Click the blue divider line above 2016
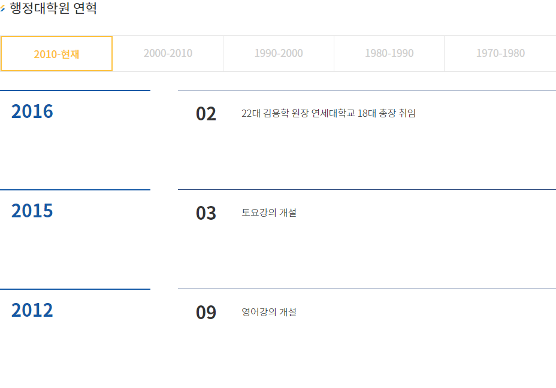The image size is (556, 388). [75, 90]
